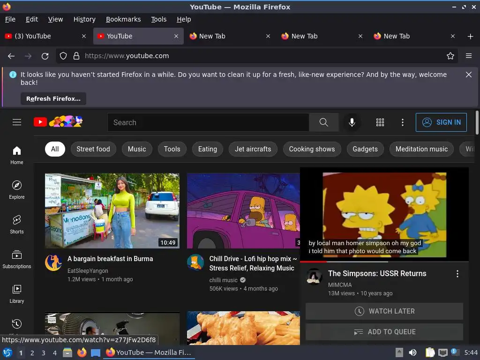Click the URL address bar
The height and width of the screenshot is (360, 480).
pos(256,56)
